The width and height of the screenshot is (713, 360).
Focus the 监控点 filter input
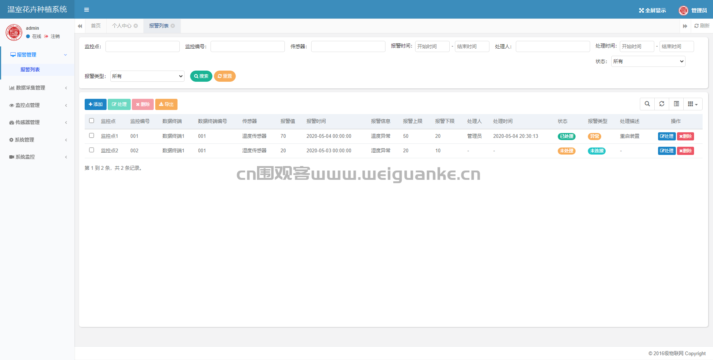coord(143,46)
